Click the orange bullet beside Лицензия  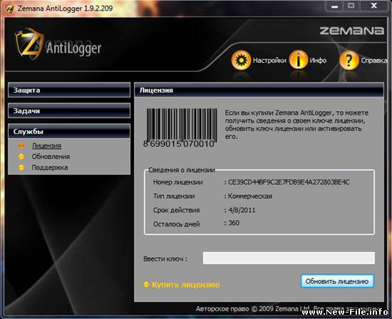[21, 145]
